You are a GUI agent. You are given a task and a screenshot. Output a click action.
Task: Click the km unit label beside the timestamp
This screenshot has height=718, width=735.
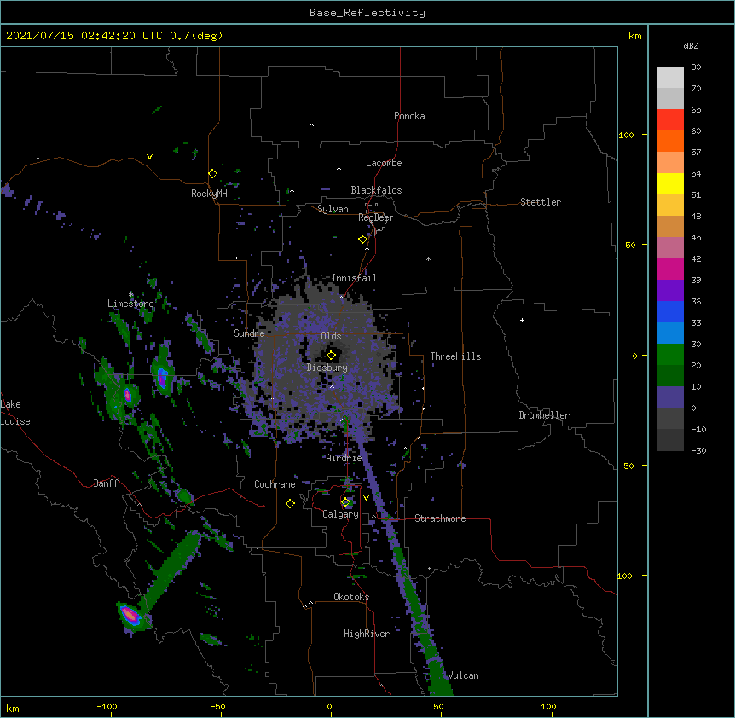[634, 36]
